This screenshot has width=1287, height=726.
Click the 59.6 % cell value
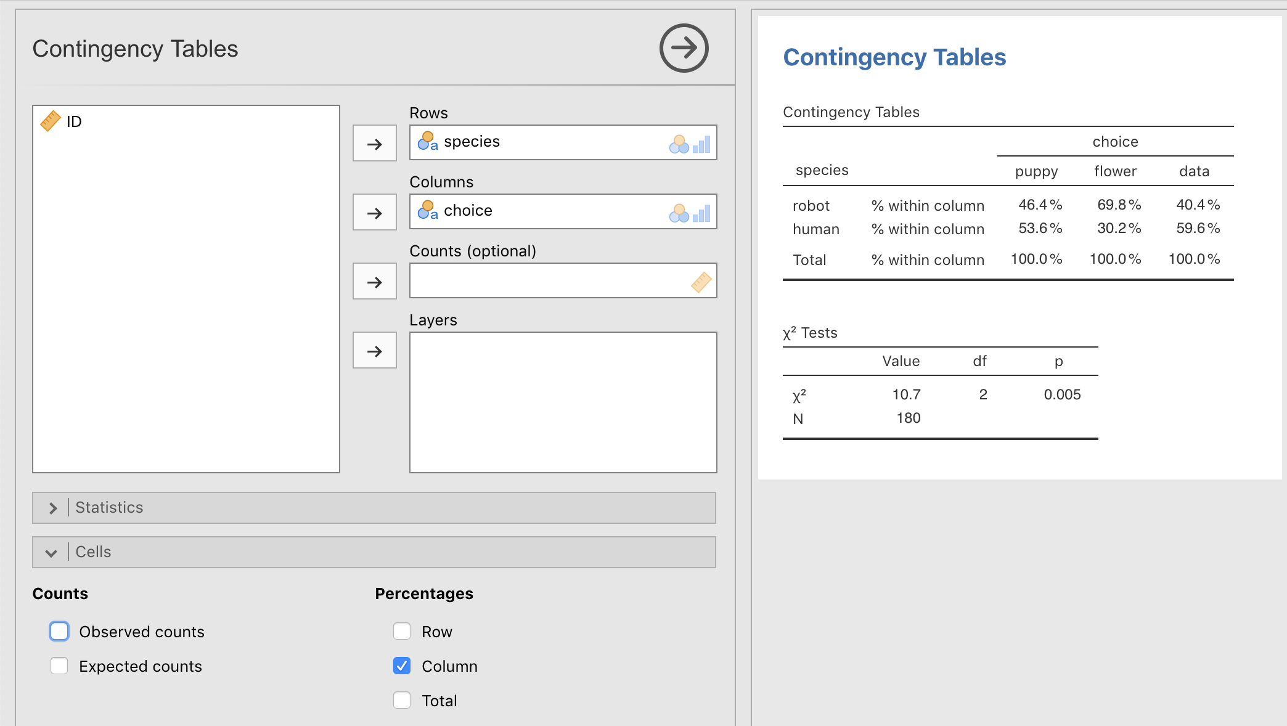click(1198, 228)
